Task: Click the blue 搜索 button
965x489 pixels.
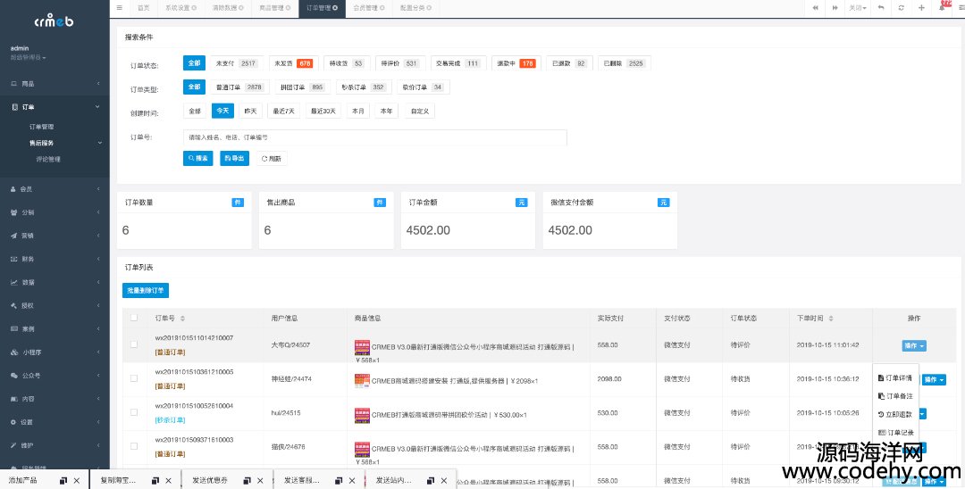Action: click(198, 158)
